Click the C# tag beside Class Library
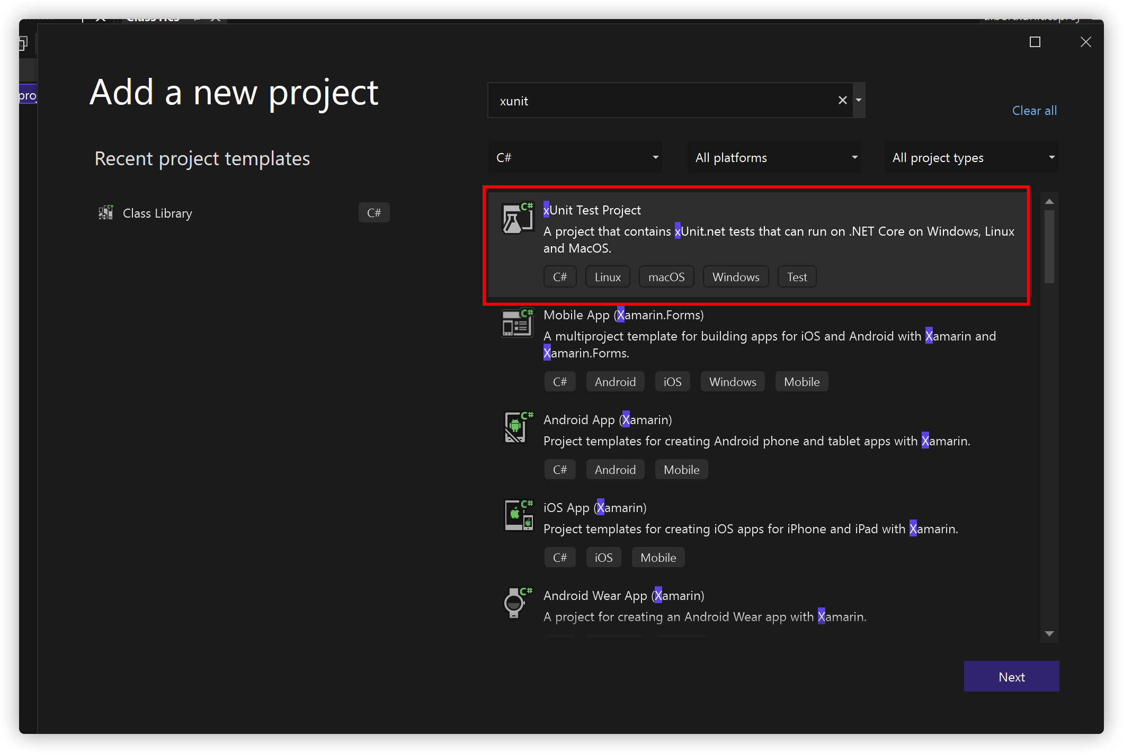The width and height of the screenshot is (1123, 753). [374, 213]
